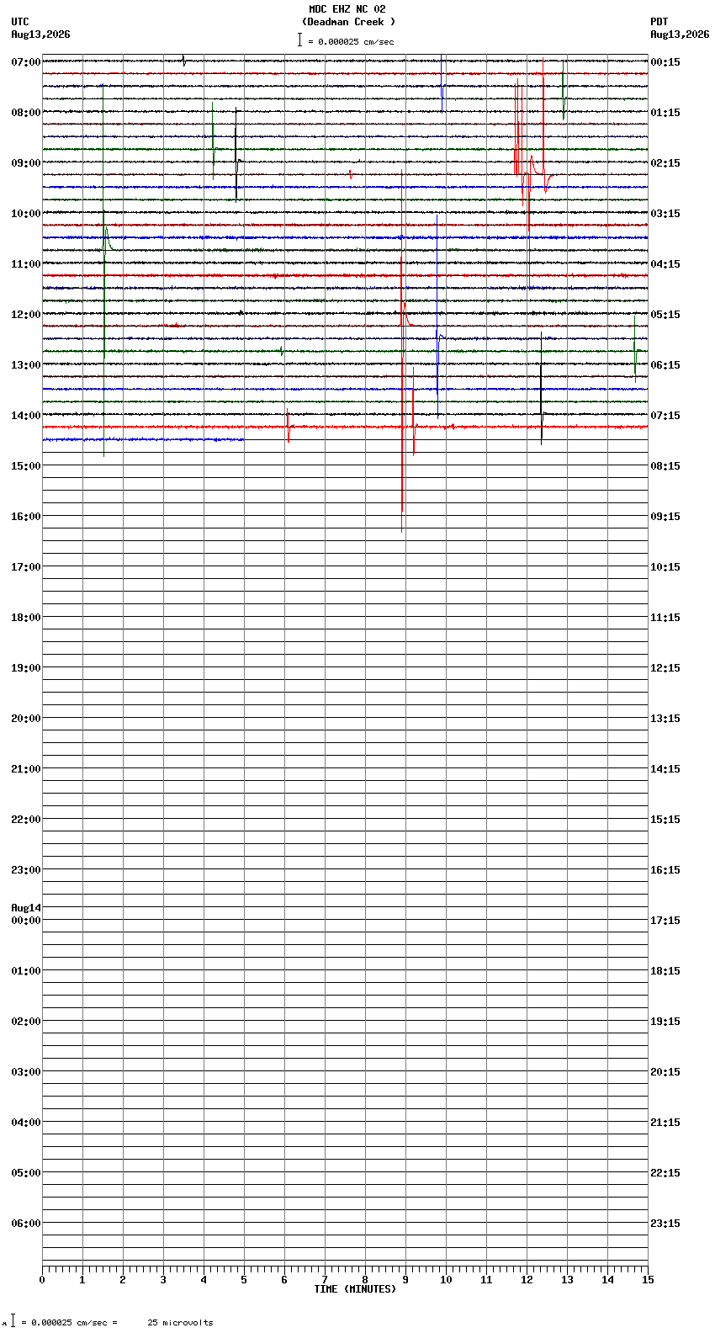Click the 07:00 UTC row label

point(26,62)
